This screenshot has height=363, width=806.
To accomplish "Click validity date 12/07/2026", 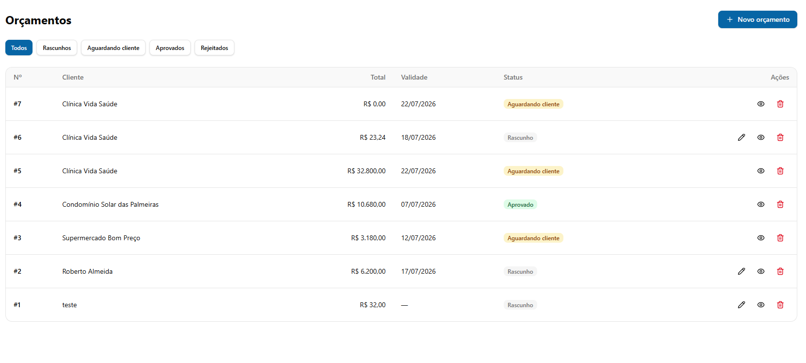I will pyautogui.click(x=418, y=238).
